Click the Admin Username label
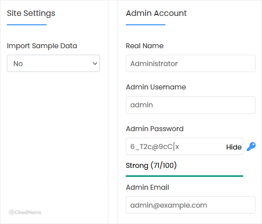This screenshot has width=262, height=224. (156, 87)
